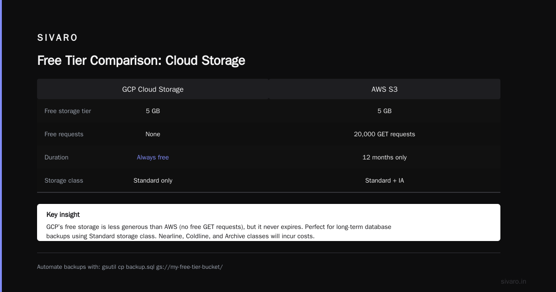Select the 'Storage class' row label
Image resolution: width=556 pixels, height=292 pixels.
pos(64,181)
